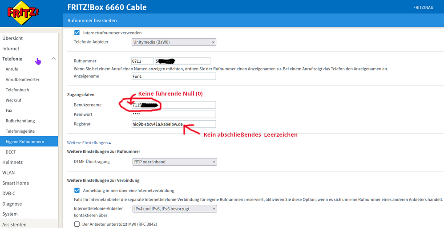Open WLAN menu in sidebar
The height and width of the screenshot is (228, 444).
(8, 172)
